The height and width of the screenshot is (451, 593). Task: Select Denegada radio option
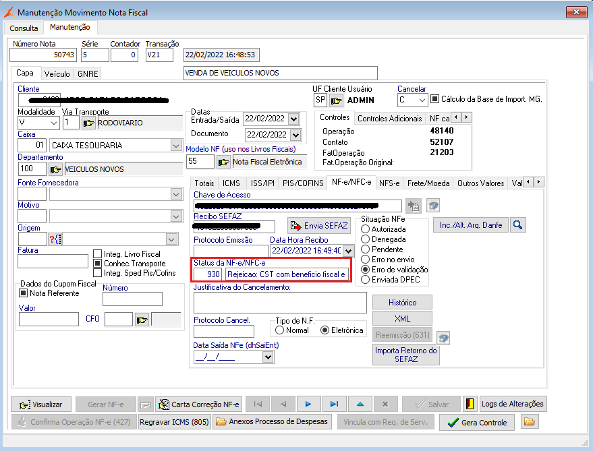tap(366, 239)
